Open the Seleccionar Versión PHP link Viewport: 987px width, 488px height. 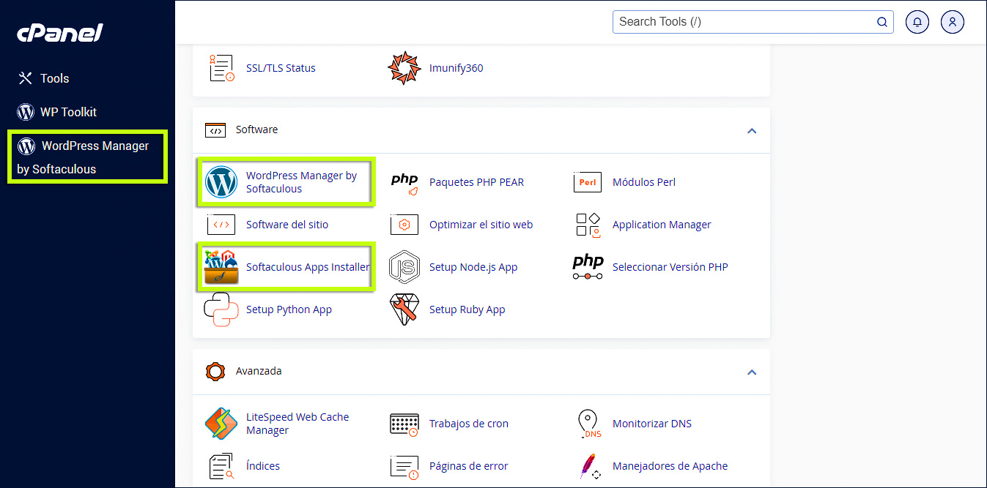[670, 267]
